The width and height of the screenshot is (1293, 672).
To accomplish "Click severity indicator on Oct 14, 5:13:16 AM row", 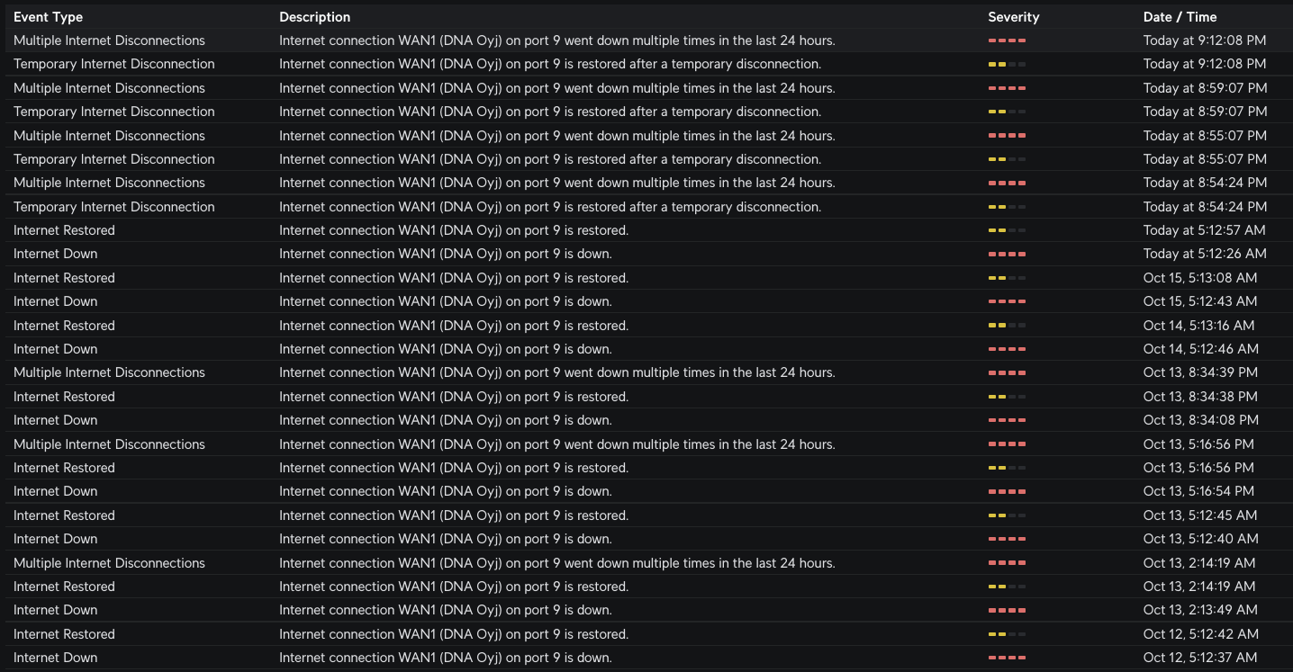I will (x=1007, y=326).
